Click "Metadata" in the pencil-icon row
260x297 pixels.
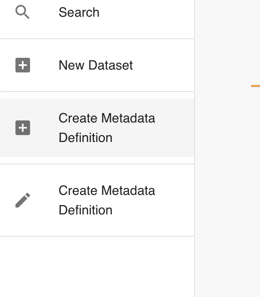[x=128, y=190]
